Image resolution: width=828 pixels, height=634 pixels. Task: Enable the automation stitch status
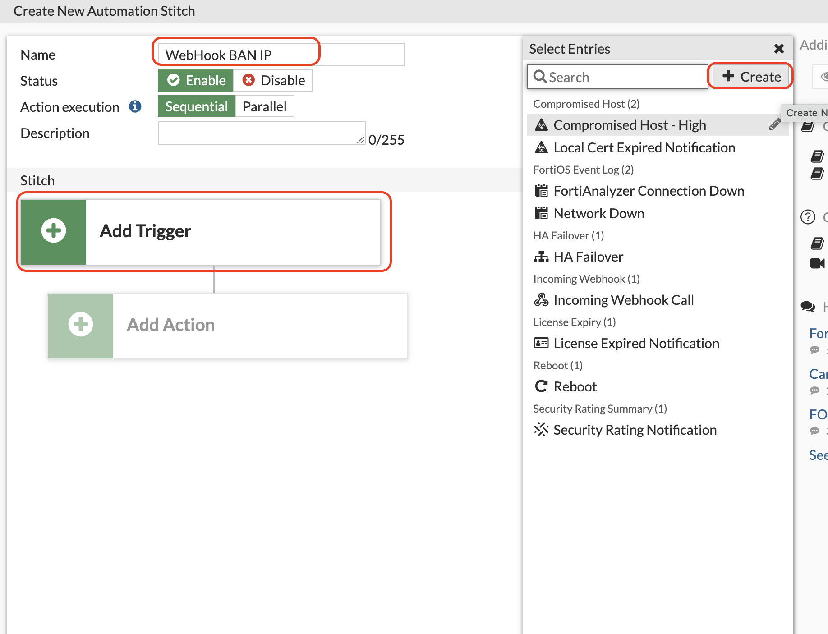click(x=195, y=80)
